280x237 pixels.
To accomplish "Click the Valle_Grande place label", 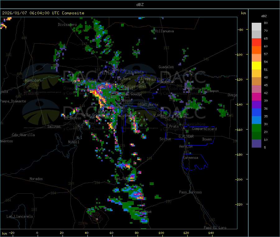I will pyautogui.click(x=92, y=115).
